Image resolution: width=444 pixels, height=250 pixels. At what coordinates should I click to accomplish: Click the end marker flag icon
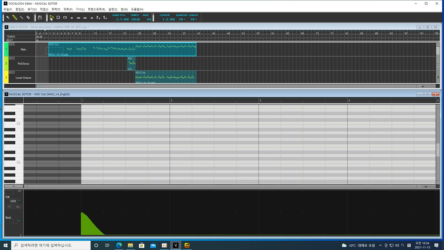point(105,18)
